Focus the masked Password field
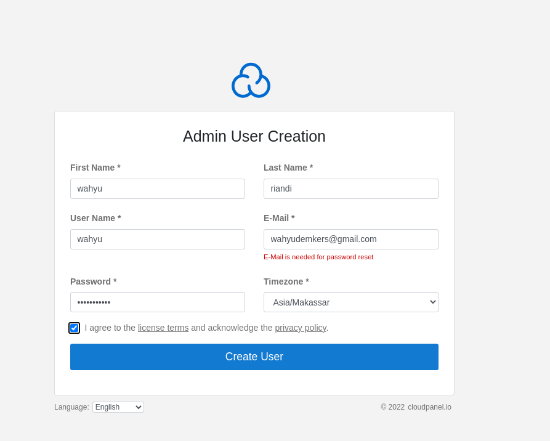 (x=157, y=302)
